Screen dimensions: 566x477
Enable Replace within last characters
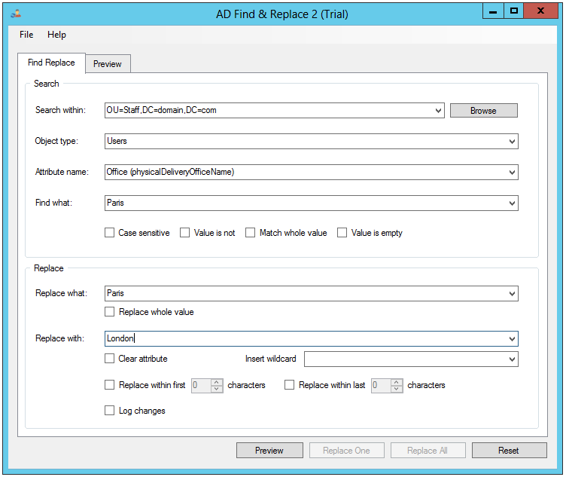pyautogui.click(x=289, y=385)
